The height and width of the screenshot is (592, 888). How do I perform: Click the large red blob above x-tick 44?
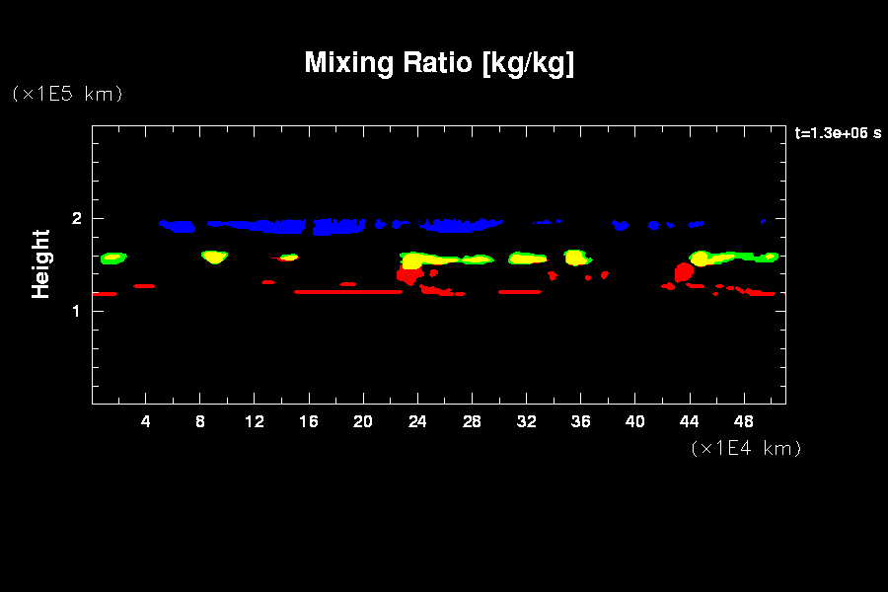tap(683, 272)
